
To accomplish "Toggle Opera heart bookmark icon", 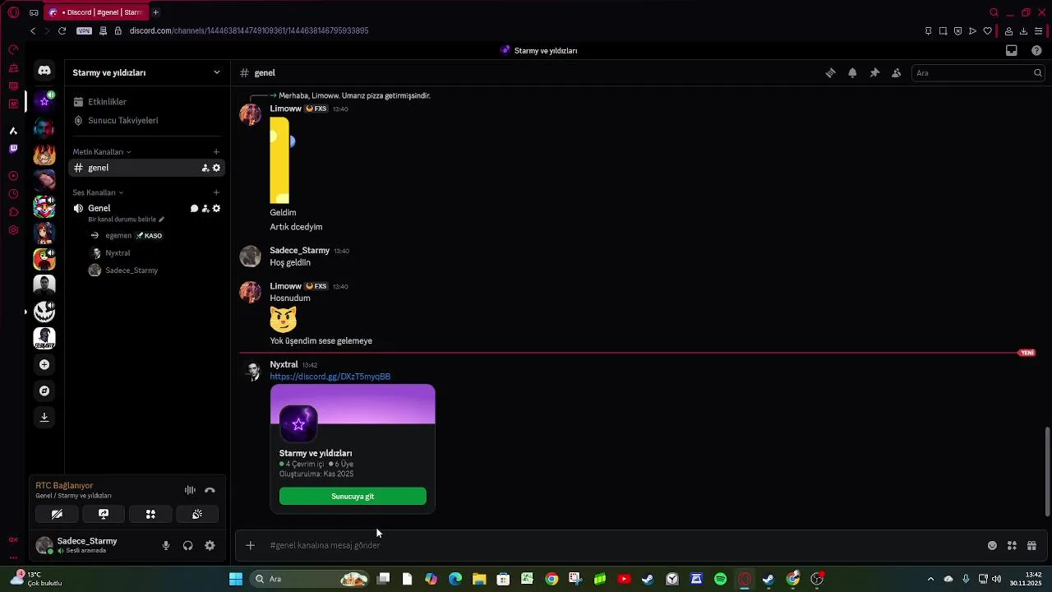I will (x=987, y=31).
